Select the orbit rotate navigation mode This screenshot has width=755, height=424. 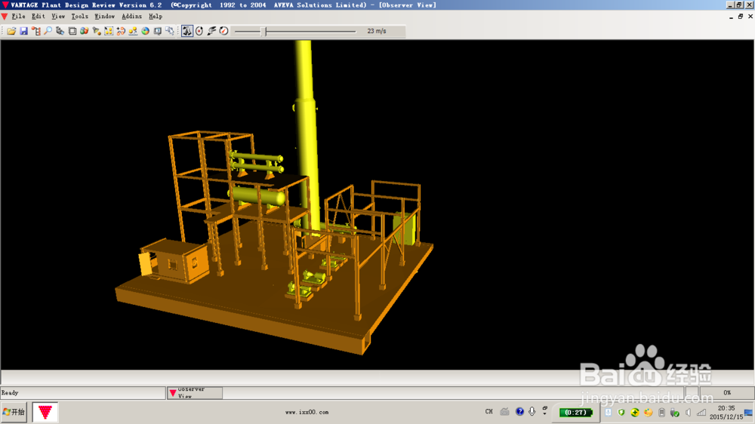(x=199, y=31)
